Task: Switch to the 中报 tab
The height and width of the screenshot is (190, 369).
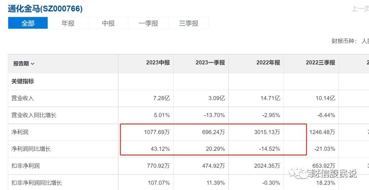Action: 108,23
